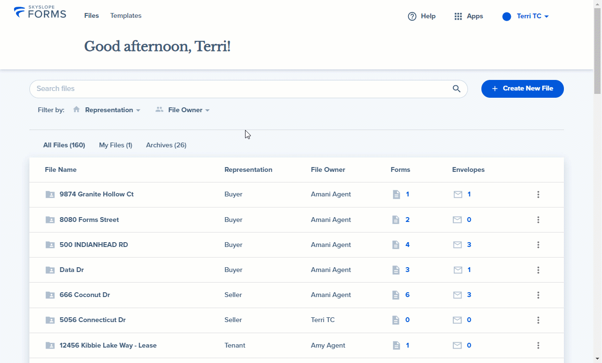Click the envelope icon for 500 INDIANHEAD RD
Screen dimensions: 602x363
coord(457,245)
